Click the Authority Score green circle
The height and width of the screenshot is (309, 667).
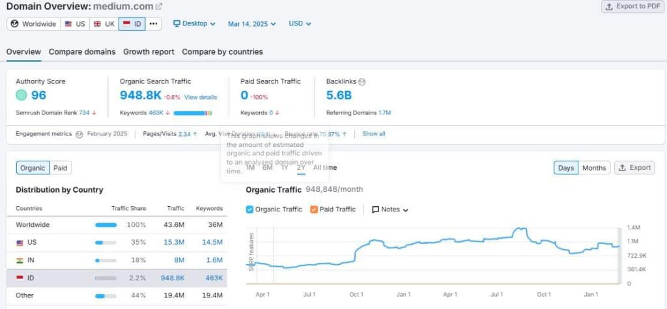(x=21, y=95)
